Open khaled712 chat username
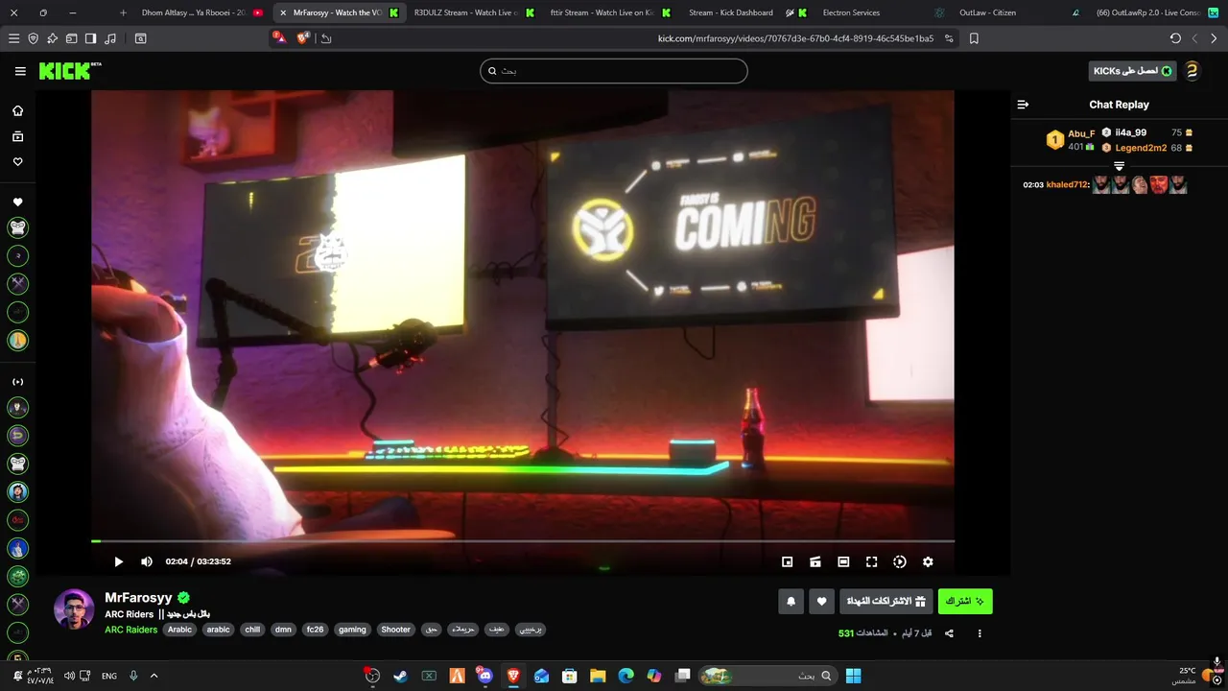Viewport: 1228px width, 691px height. click(1067, 185)
